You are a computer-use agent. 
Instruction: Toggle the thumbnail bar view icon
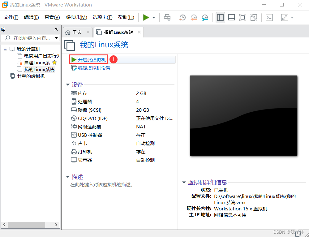click(x=231, y=17)
